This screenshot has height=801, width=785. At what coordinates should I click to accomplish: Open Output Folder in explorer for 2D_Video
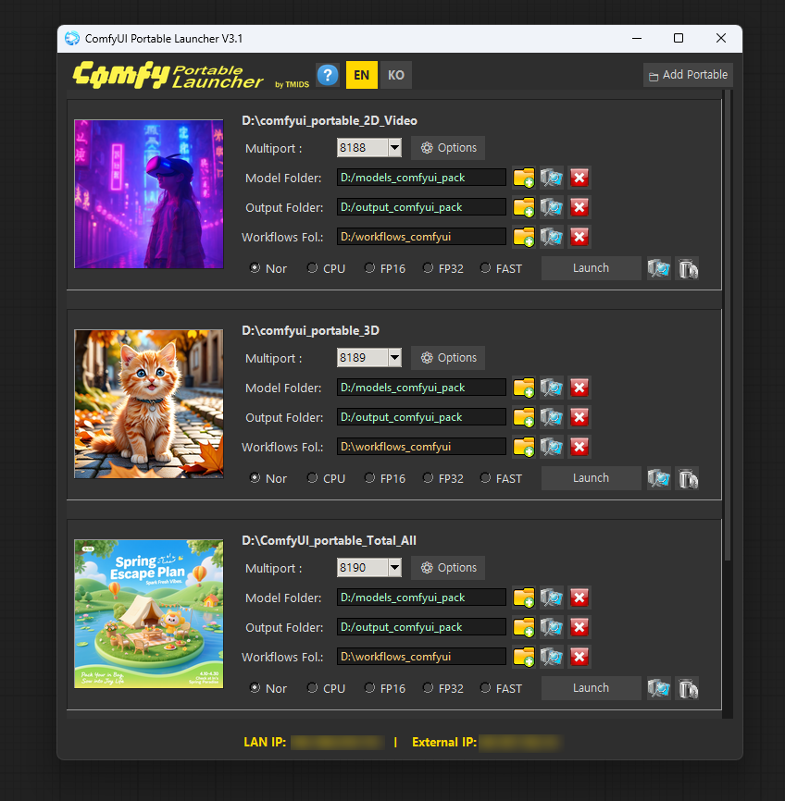552,207
